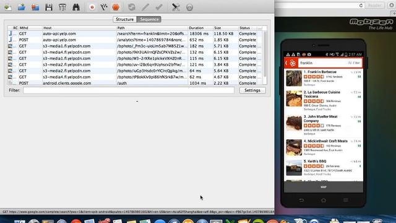The height and width of the screenshot is (223, 396).
Task: Click the image icon of the 182 ms row
Action: [x=10, y=46]
